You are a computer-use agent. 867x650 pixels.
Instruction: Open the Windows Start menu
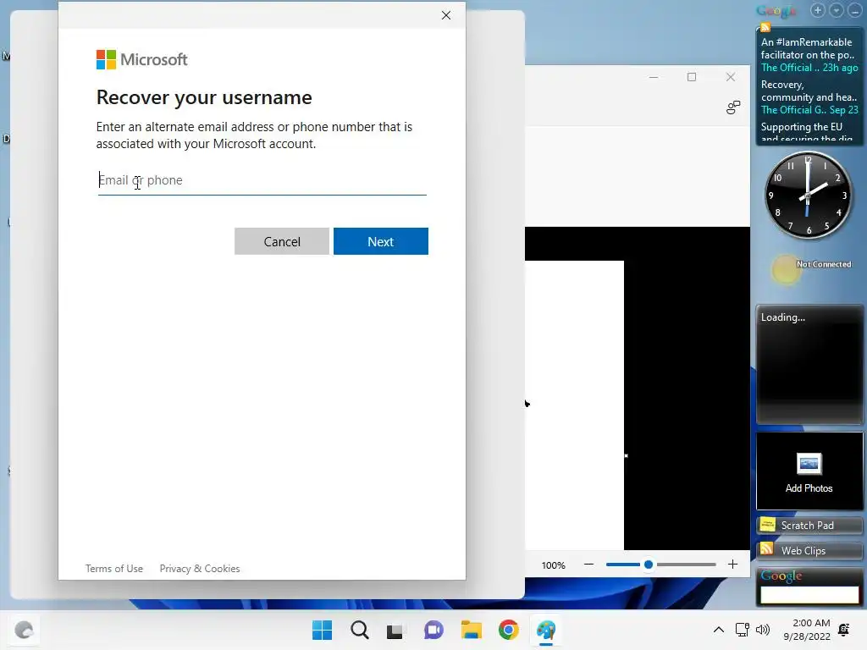tap(323, 630)
